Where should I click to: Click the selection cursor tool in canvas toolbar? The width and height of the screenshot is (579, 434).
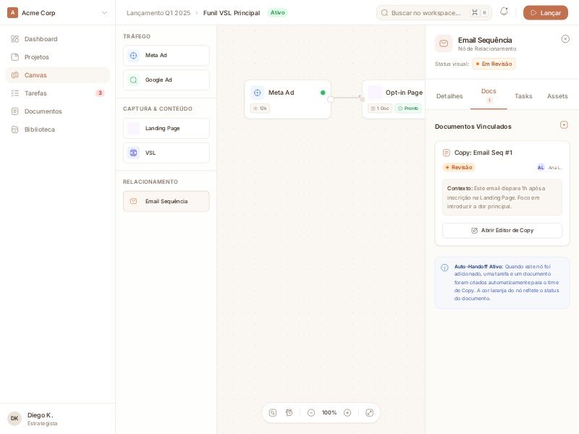[x=273, y=412]
